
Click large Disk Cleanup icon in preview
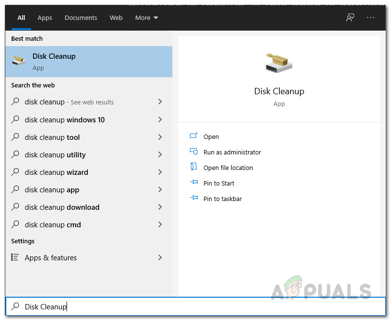click(279, 63)
